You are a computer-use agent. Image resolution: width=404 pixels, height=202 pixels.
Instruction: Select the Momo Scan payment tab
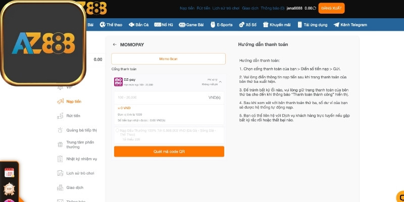(168, 59)
